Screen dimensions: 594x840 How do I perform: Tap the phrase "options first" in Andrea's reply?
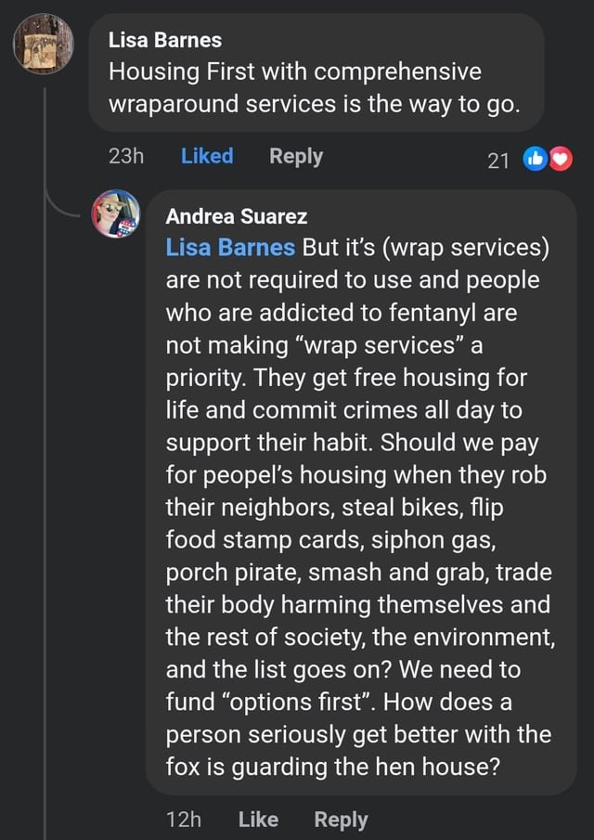coord(291,702)
